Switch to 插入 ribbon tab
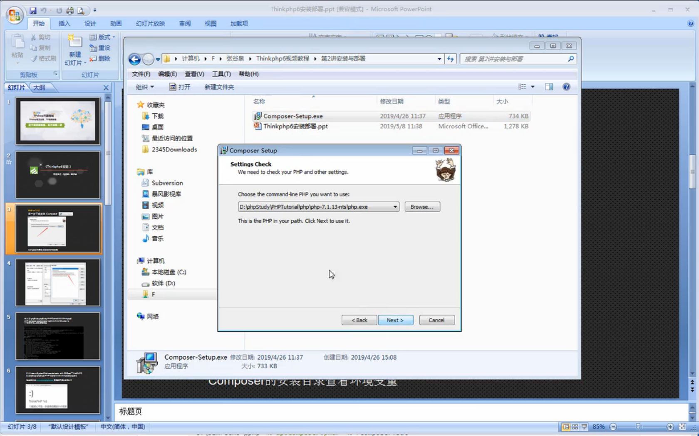699x436 pixels. (x=64, y=24)
